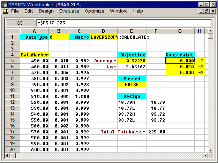This screenshot has height=163, width=218.
Task: Close the BBAR.XLS document window
Action: [213, 11]
